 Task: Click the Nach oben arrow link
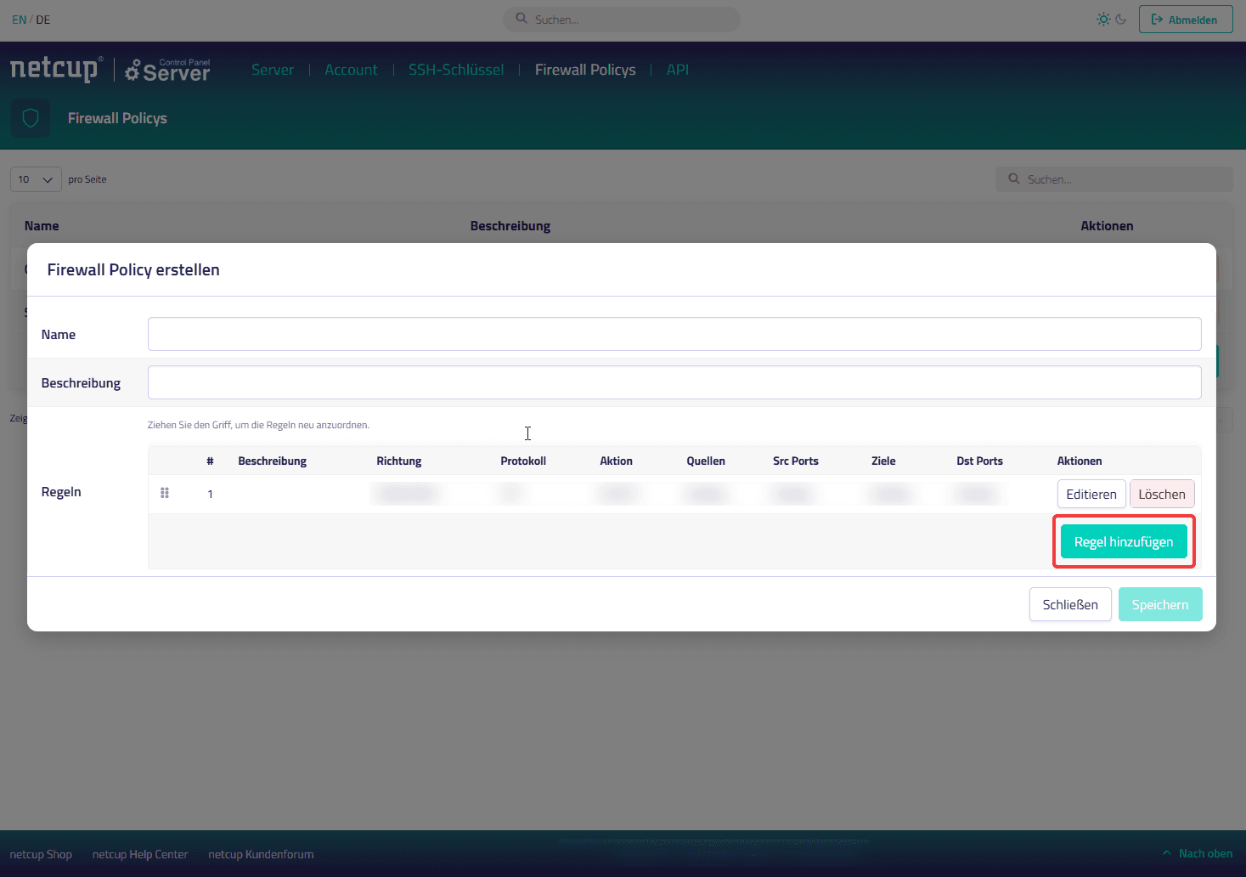click(x=1198, y=853)
